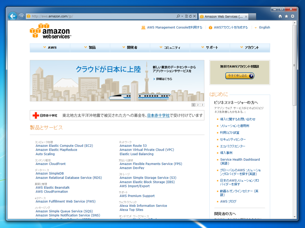Open Amazon Elastic Block Storage (EBS)

tap(147, 182)
